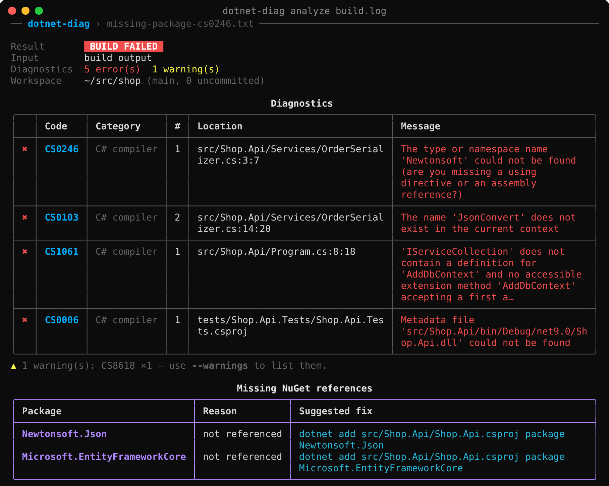This screenshot has height=486, width=609.
Task: Click the red error X beside CS1061
Action: [25, 252]
